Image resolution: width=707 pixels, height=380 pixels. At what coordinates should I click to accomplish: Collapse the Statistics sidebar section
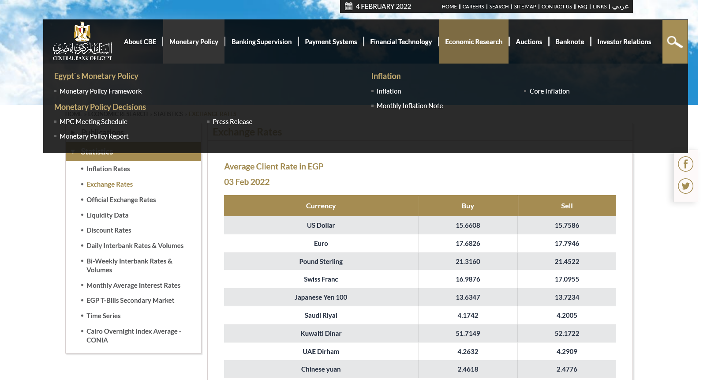(73, 152)
